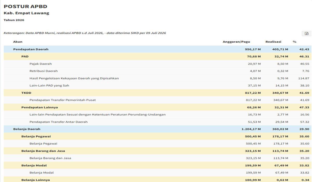Viewport: 312px width, 182px height.
Task: Click Hasil Pengelolaan Kekayaan Daerah row
Action: click(158, 78)
